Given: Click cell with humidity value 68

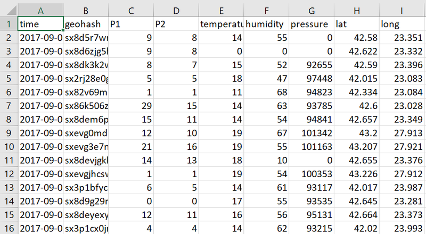Looking at the screenshot, I should (266, 92).
